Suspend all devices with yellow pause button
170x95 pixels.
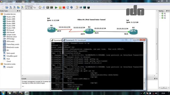[x=60, y=7]
